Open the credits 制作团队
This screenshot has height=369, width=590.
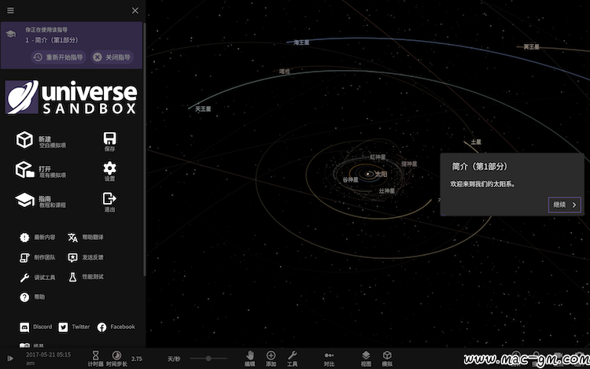click(x=38, y=257)
